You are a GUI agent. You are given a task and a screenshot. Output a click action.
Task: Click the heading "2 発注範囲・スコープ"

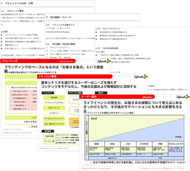point(59,17)
